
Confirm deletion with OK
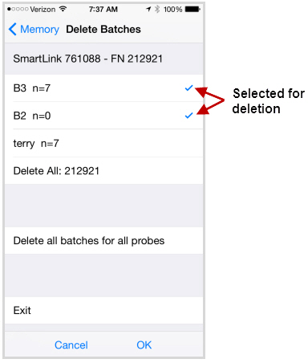[144, 345]
